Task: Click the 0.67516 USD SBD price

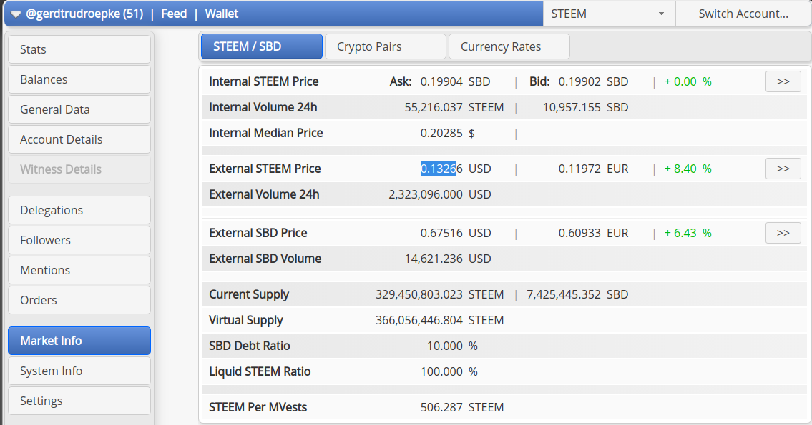Action: click(456, 233)
